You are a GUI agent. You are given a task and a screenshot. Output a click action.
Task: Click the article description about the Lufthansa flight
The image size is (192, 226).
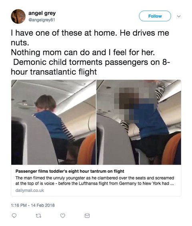click(x=95, y=181)
